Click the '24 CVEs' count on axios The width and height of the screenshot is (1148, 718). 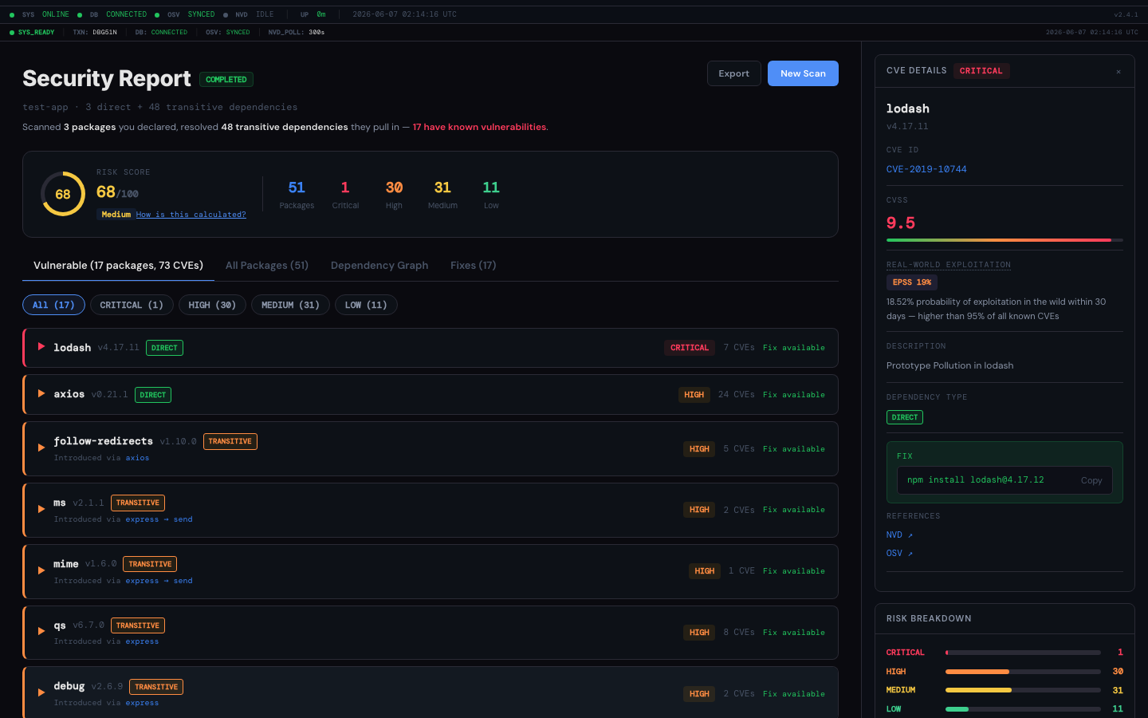pyautogui.click(x=736, y=395)
